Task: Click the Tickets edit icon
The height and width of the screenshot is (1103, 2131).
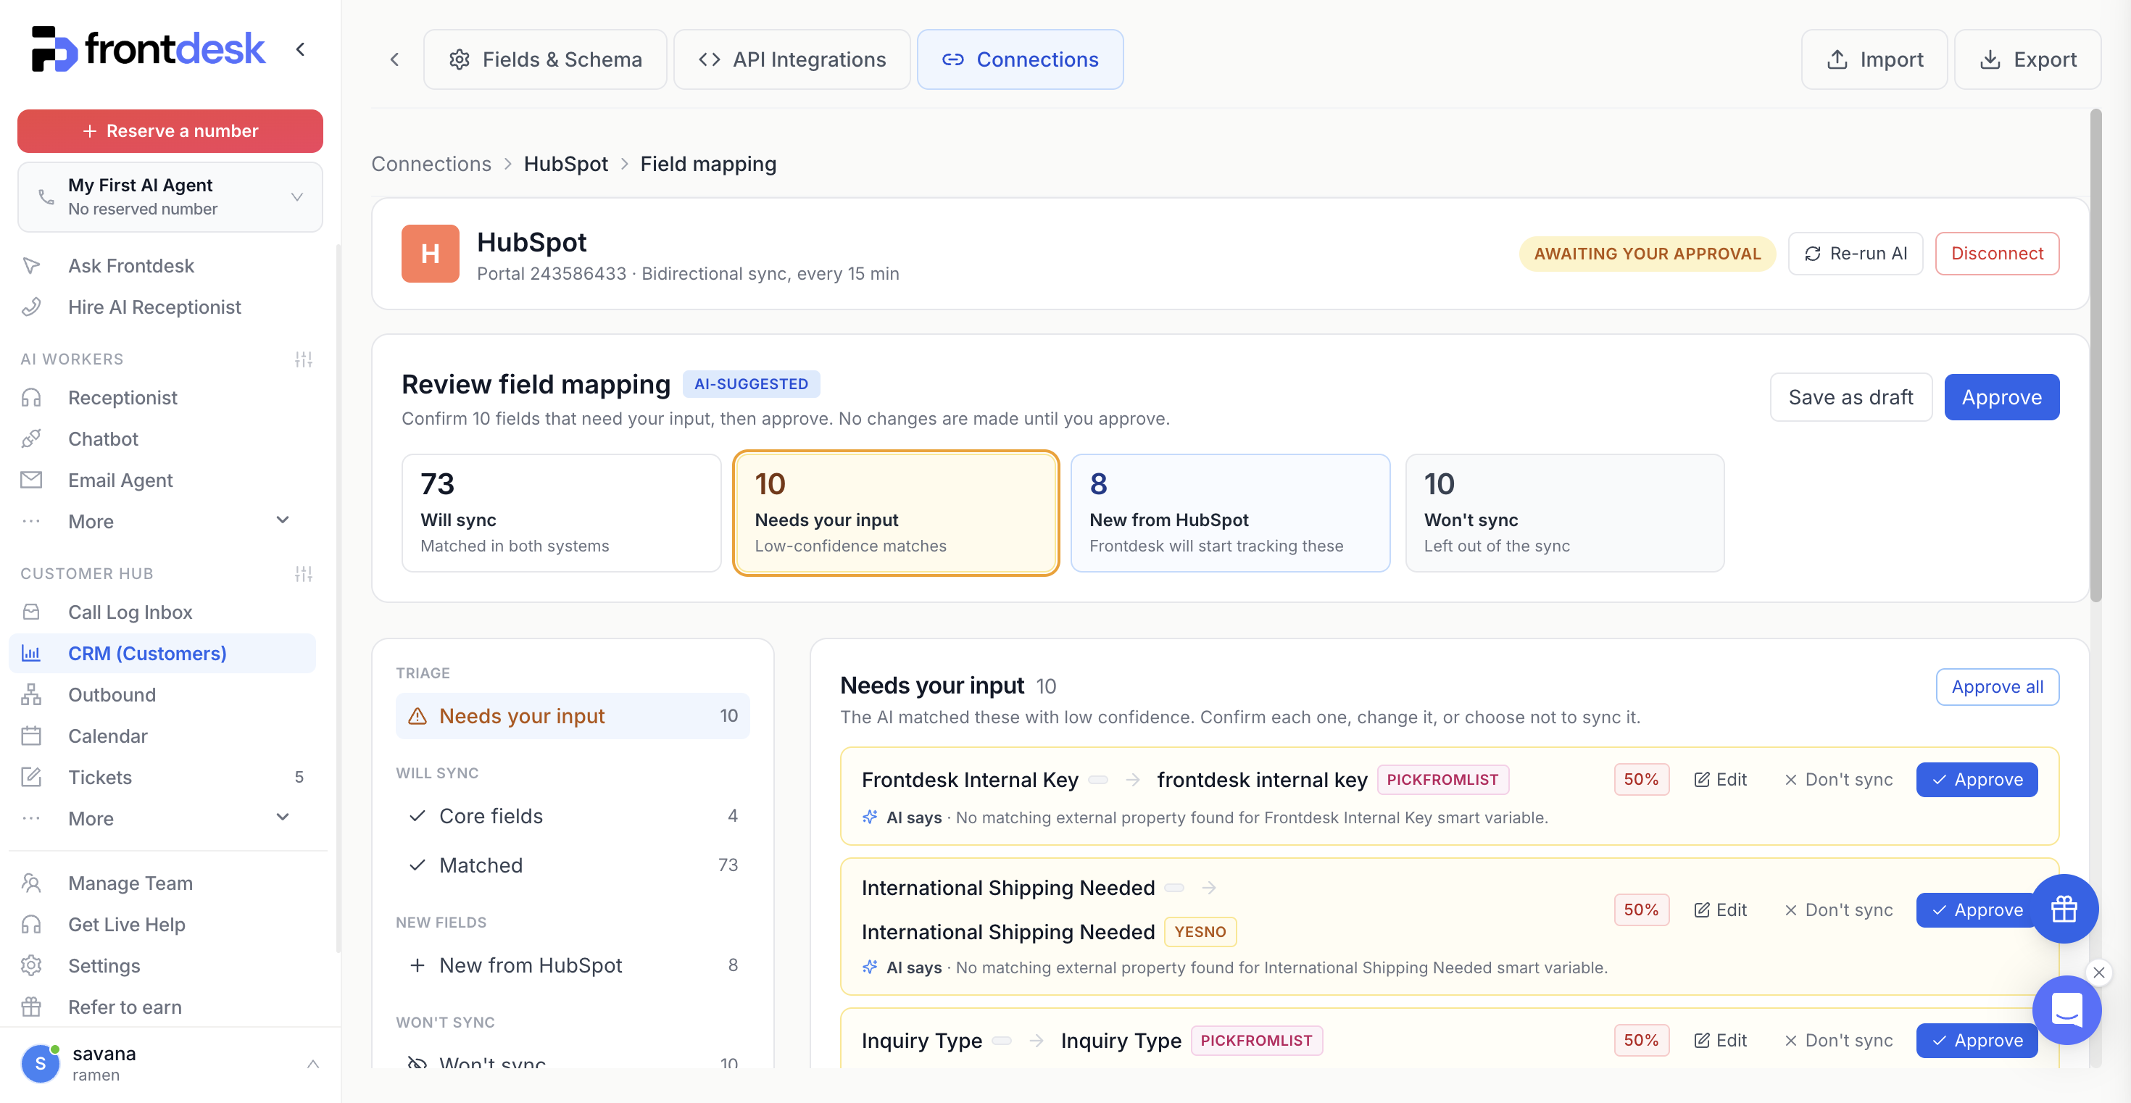Action: (31, 777)
